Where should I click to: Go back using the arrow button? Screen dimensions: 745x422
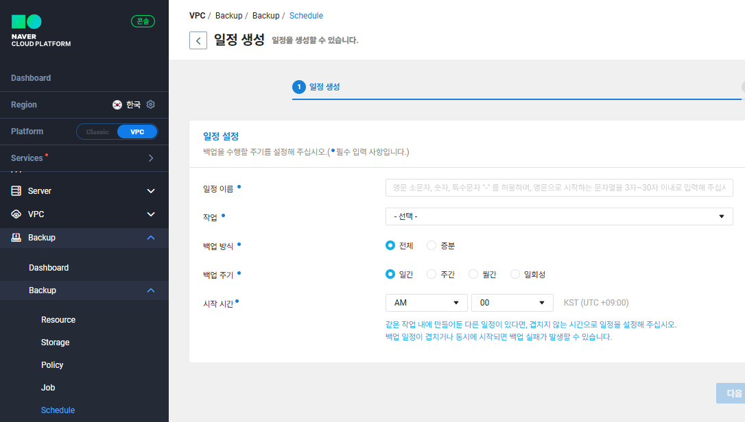[x=198, y=40]
